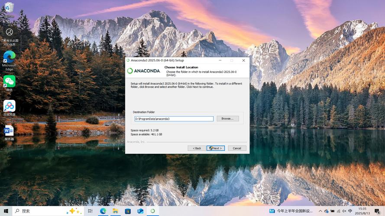385x216 pixels.
Task: Minimize the Anaconda3 Setup window
Action: click(220, 60)
